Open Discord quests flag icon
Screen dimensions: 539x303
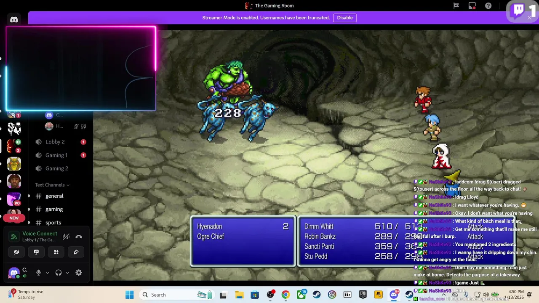456,6
